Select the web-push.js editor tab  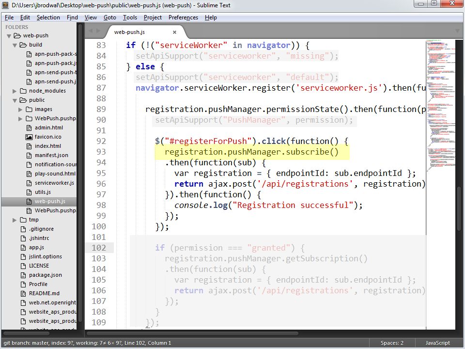pyautogui.click(x=145, y=32)
